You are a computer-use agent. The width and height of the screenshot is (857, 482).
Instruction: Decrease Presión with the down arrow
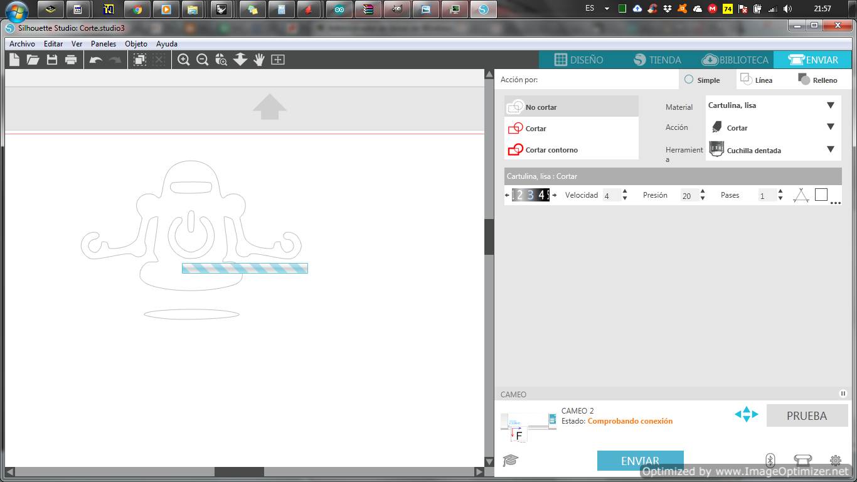703,198
